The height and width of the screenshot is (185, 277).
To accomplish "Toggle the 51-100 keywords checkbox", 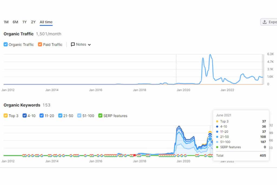I will 79,116.
